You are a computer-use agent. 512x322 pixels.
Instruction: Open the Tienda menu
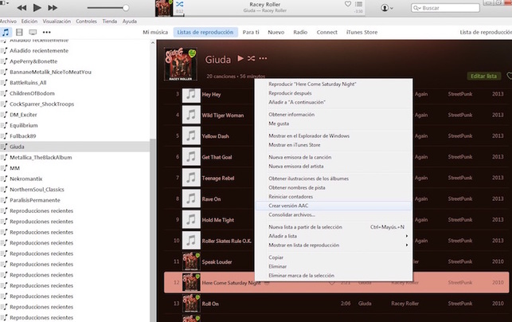pos(110,22)
